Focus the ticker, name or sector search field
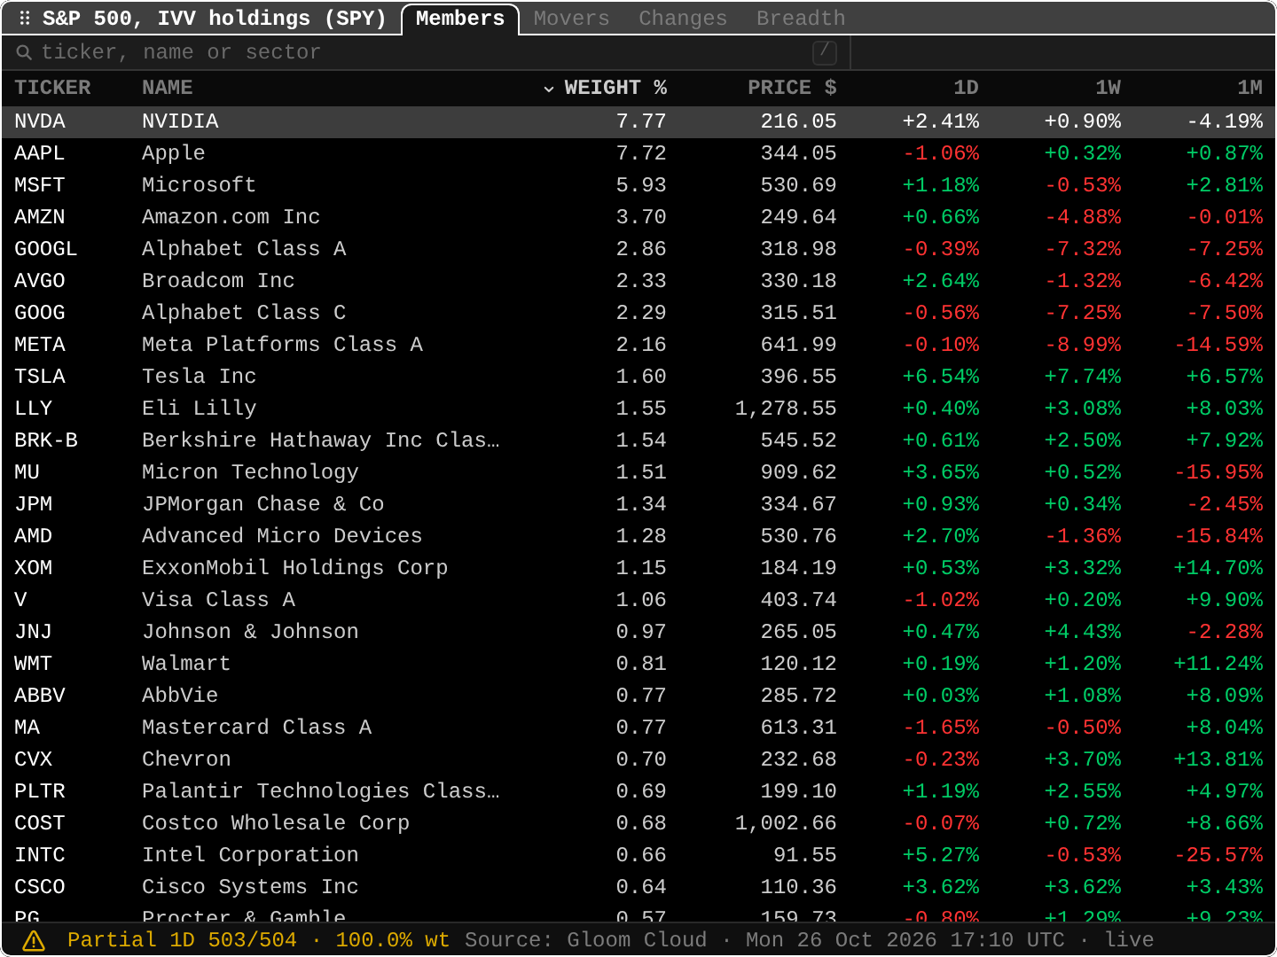The image size is (1277, 957). pos(426,52)
